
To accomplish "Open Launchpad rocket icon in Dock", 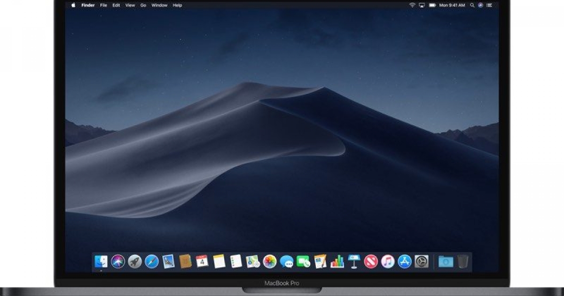I will (135, 261).
